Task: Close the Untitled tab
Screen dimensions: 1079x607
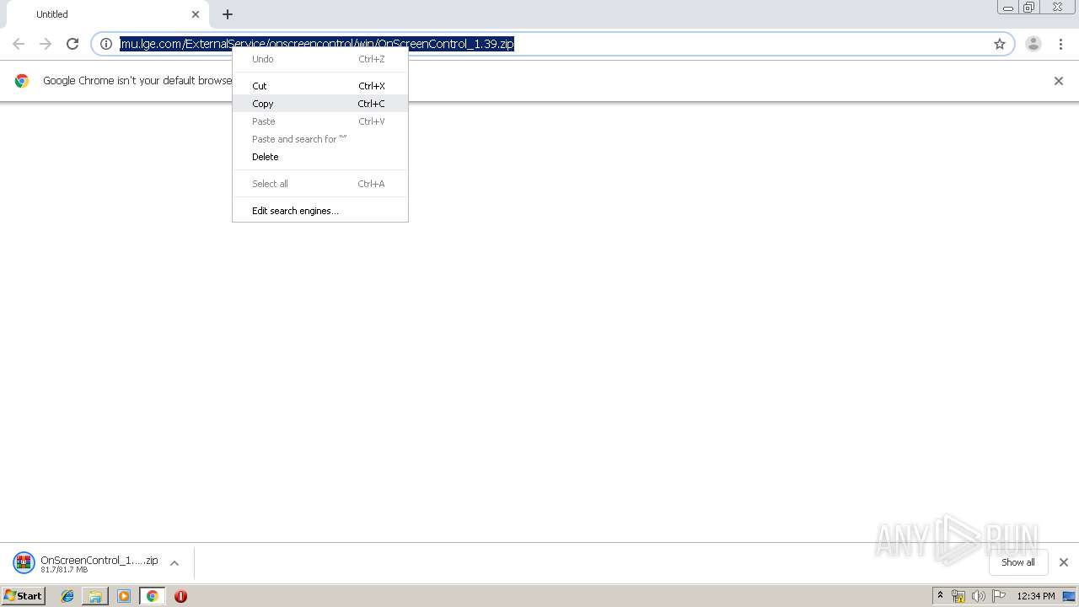Action: [x=196, y=14]
